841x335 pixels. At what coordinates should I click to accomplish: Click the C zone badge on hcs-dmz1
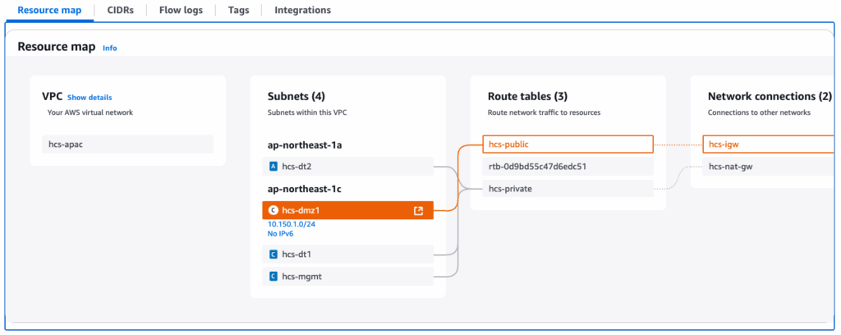pyautogui.click(x=273, y=211)
